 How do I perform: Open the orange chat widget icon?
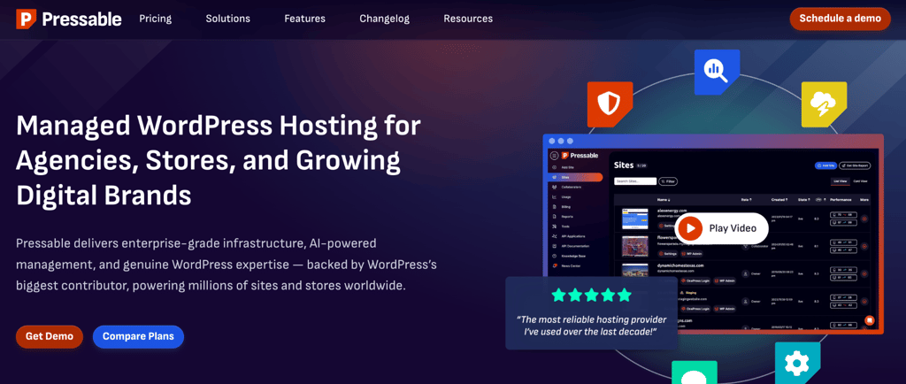[x=869, y=320]
